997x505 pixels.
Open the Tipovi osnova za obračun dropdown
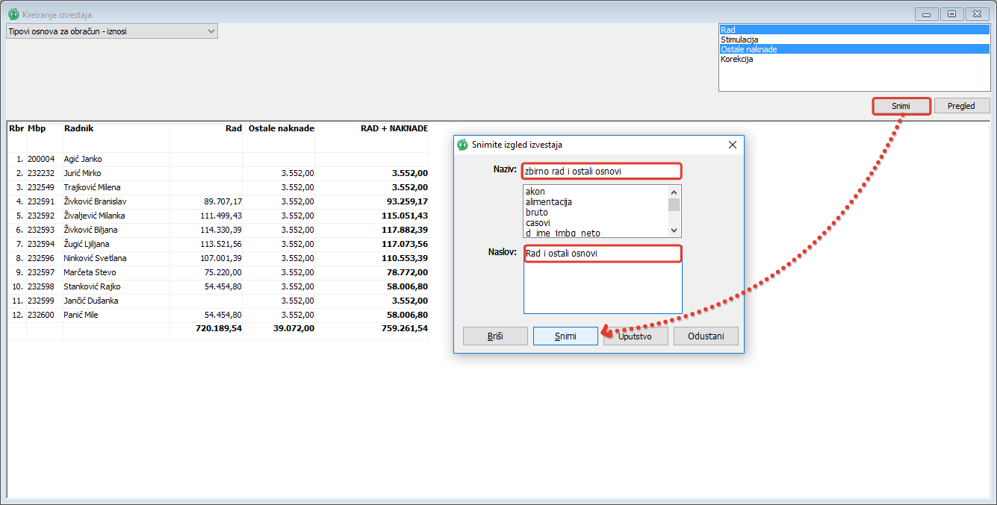tap(211, 31)
